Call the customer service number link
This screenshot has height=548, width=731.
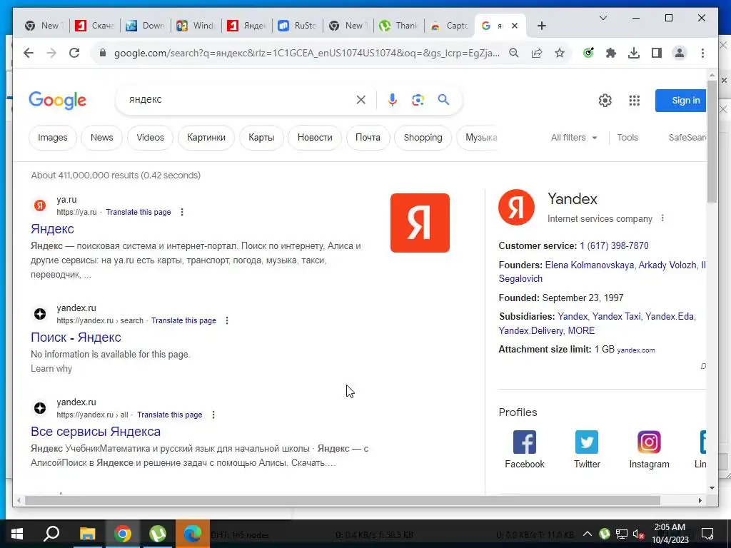(614, 245)
